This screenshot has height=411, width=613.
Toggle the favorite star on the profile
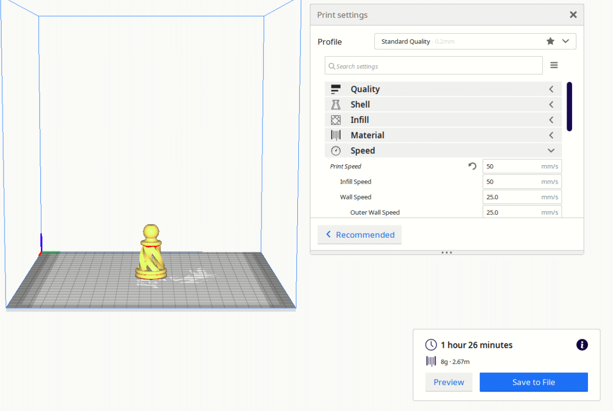tap(550, 41)
